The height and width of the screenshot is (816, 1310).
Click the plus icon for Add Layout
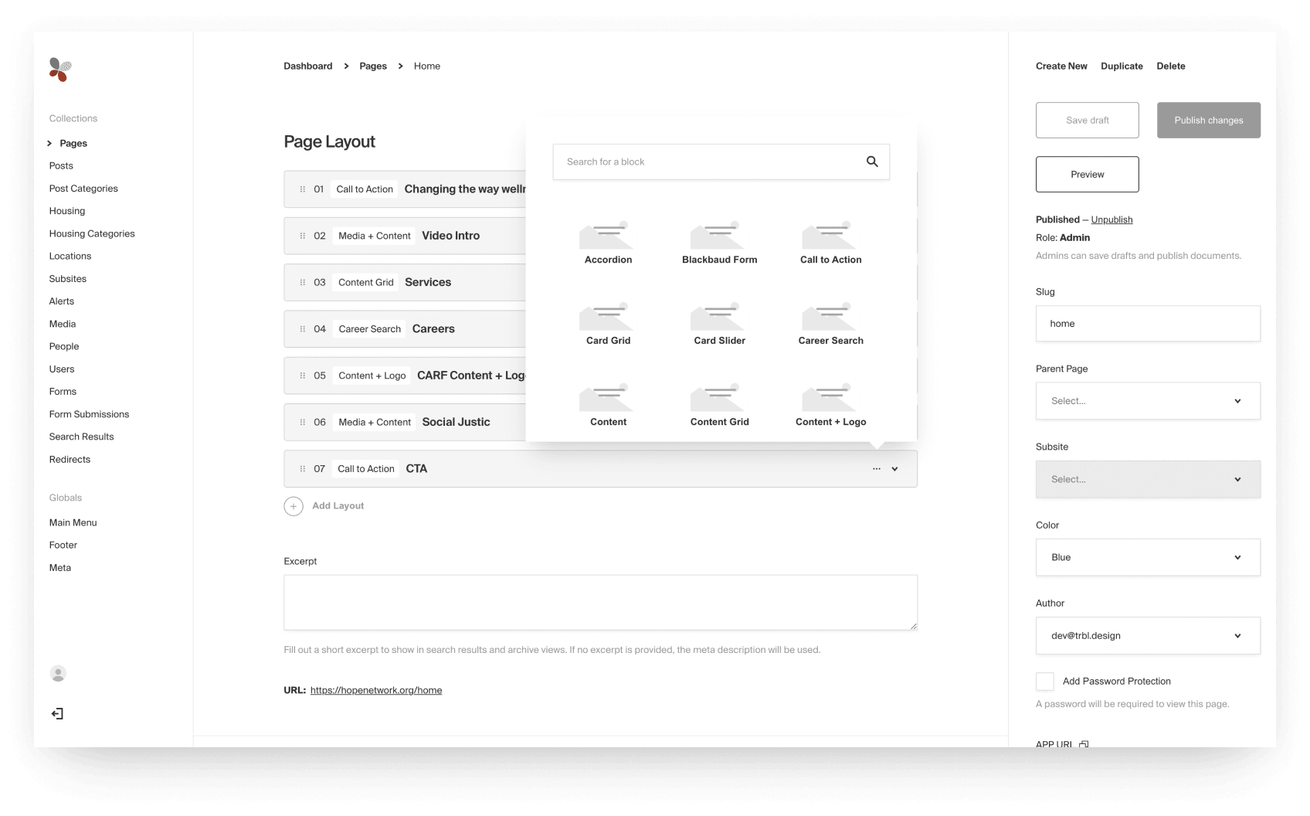pyautogui.click(x=294, y=506)
